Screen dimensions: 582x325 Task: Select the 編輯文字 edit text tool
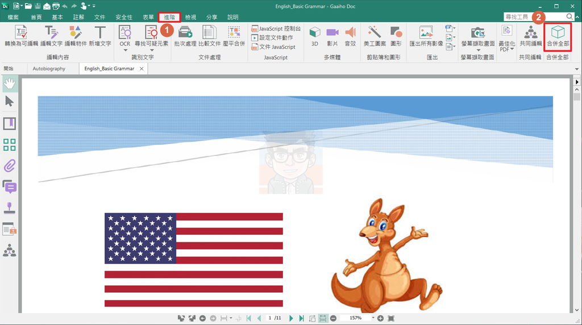click(51, 36)
